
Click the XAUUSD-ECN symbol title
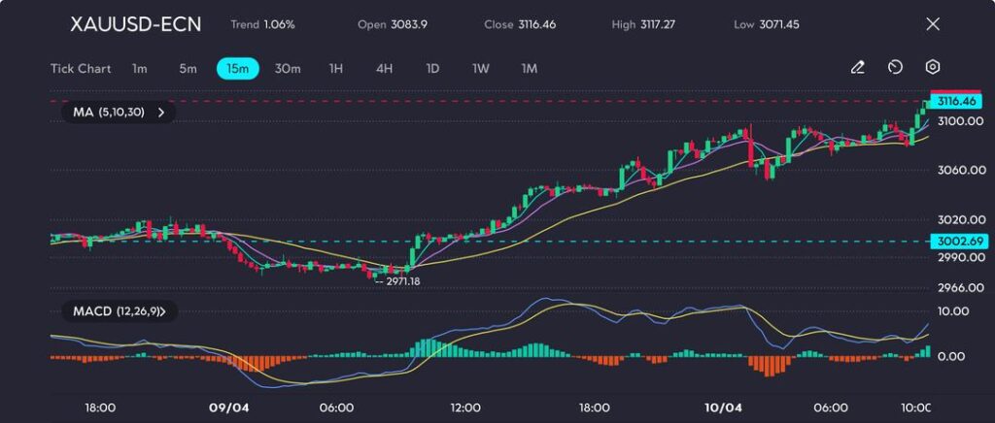pos(136,24)
